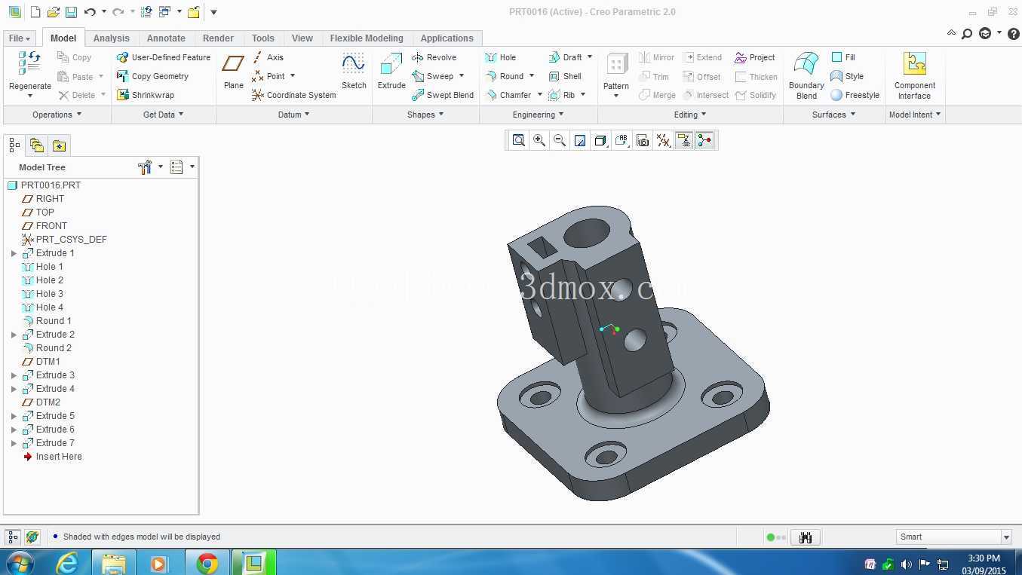Switch to the Analysis tab
The height and width of the screenshot is (575, 1022).
coord(112,38)
